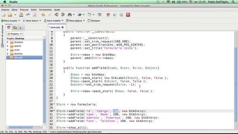Toggle the side panel layout icon
Image resolution: width=238 pixels, height=134 pixels.
pos(99,15)
